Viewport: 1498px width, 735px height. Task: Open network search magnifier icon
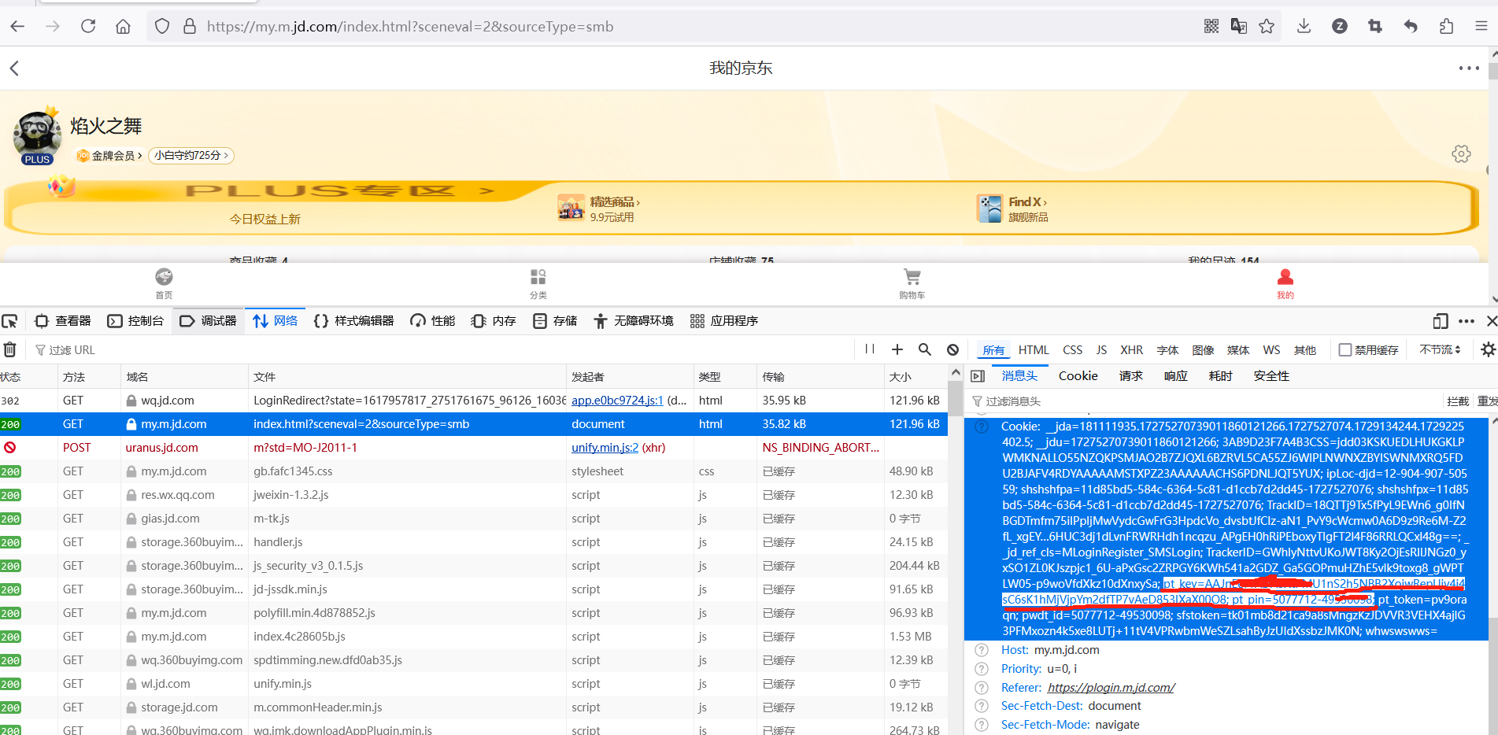[x=925, y=349]
